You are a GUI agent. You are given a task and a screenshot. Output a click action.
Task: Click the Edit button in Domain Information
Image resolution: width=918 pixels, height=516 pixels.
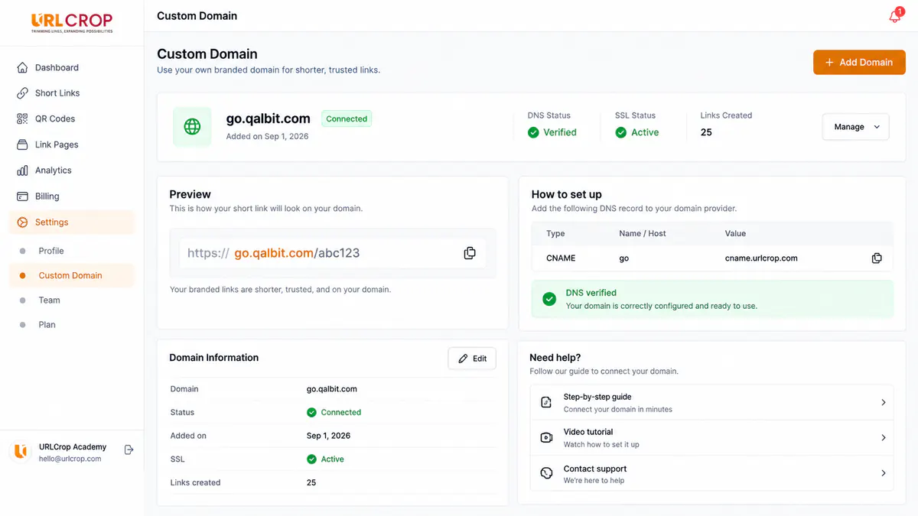tap(472, 359)
